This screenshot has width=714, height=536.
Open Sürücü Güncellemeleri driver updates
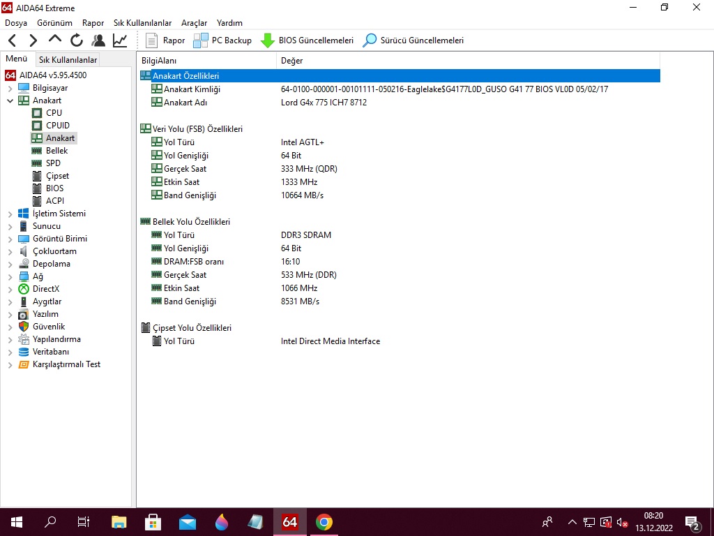(x=413, y=40)
